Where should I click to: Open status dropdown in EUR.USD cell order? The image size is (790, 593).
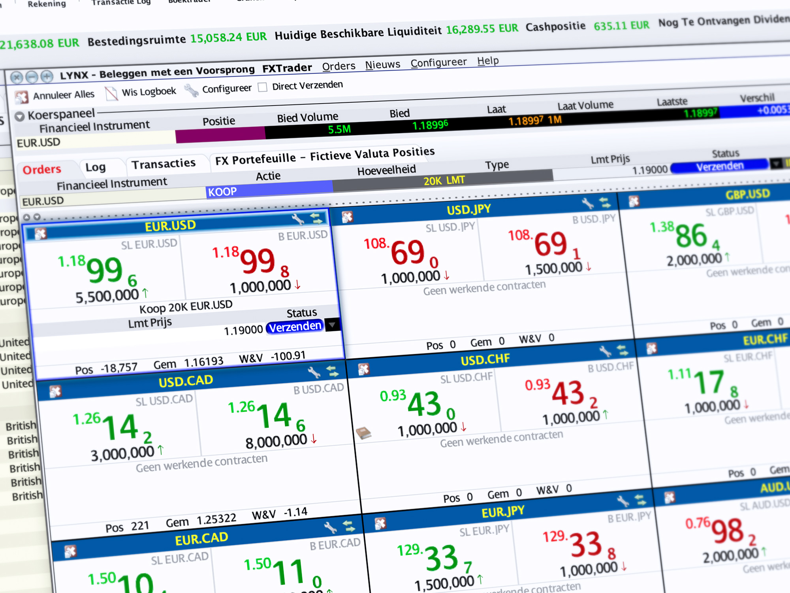332,325
